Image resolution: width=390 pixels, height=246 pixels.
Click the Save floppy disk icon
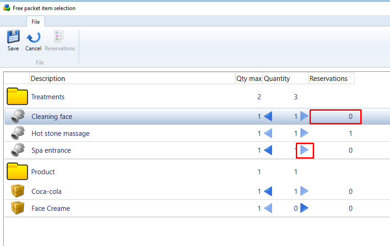point(13,37)
